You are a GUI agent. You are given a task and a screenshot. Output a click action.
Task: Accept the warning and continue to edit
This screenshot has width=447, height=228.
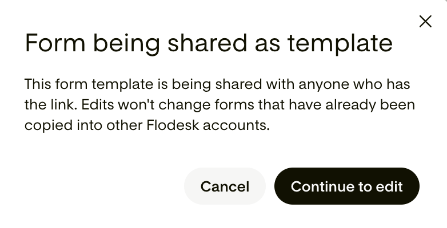click(x=346, y=186)
